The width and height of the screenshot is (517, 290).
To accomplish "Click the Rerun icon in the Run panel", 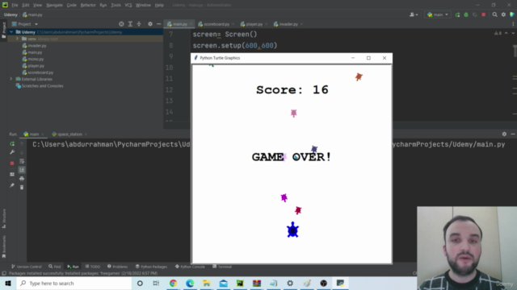I will [x=12, y=144].
